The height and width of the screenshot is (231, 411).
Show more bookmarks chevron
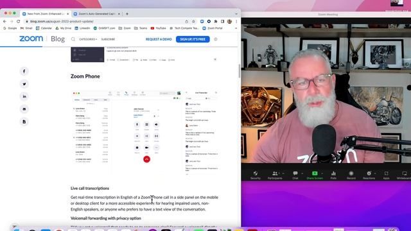[x=236, y=28]
